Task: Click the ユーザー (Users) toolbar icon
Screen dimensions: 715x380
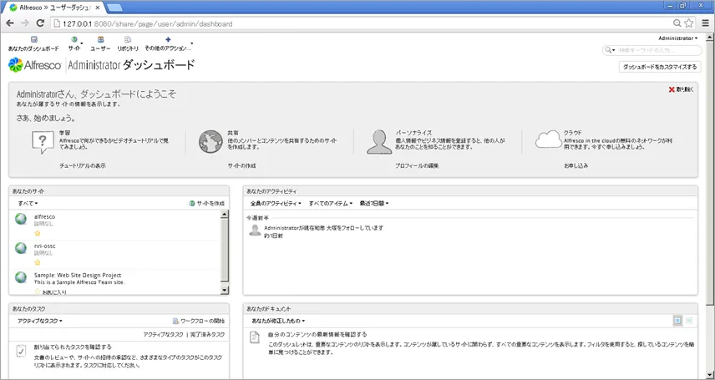Action: coord(100,43)
